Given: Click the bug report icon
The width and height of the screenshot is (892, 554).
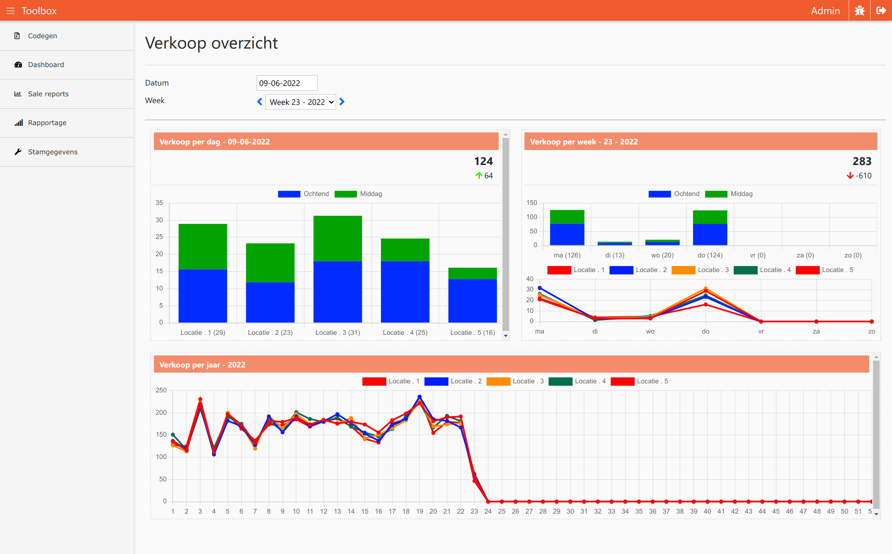Looking at the screenshot, I should [859, 10].
